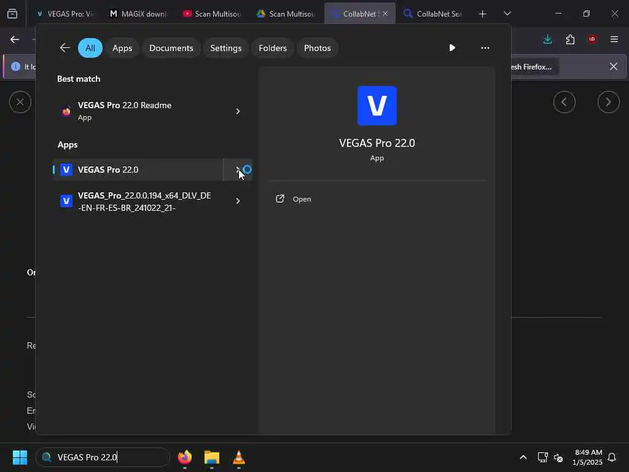Open the clock showing 8:49 AM
The image size is (629, 472).
coord(588,457)
